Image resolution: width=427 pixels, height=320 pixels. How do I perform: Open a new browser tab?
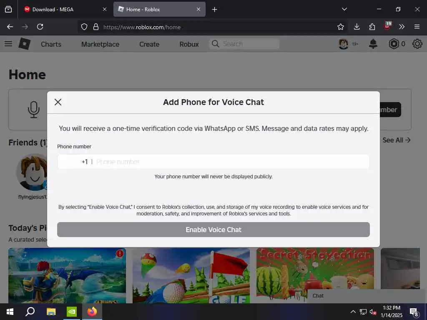coord(215,10)
